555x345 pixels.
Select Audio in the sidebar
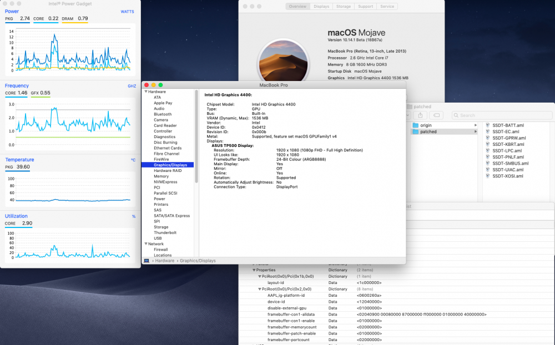159,109
